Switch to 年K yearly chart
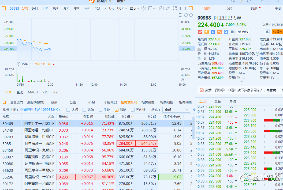Viewport: 283px width, 190px height. pos(87,8)
